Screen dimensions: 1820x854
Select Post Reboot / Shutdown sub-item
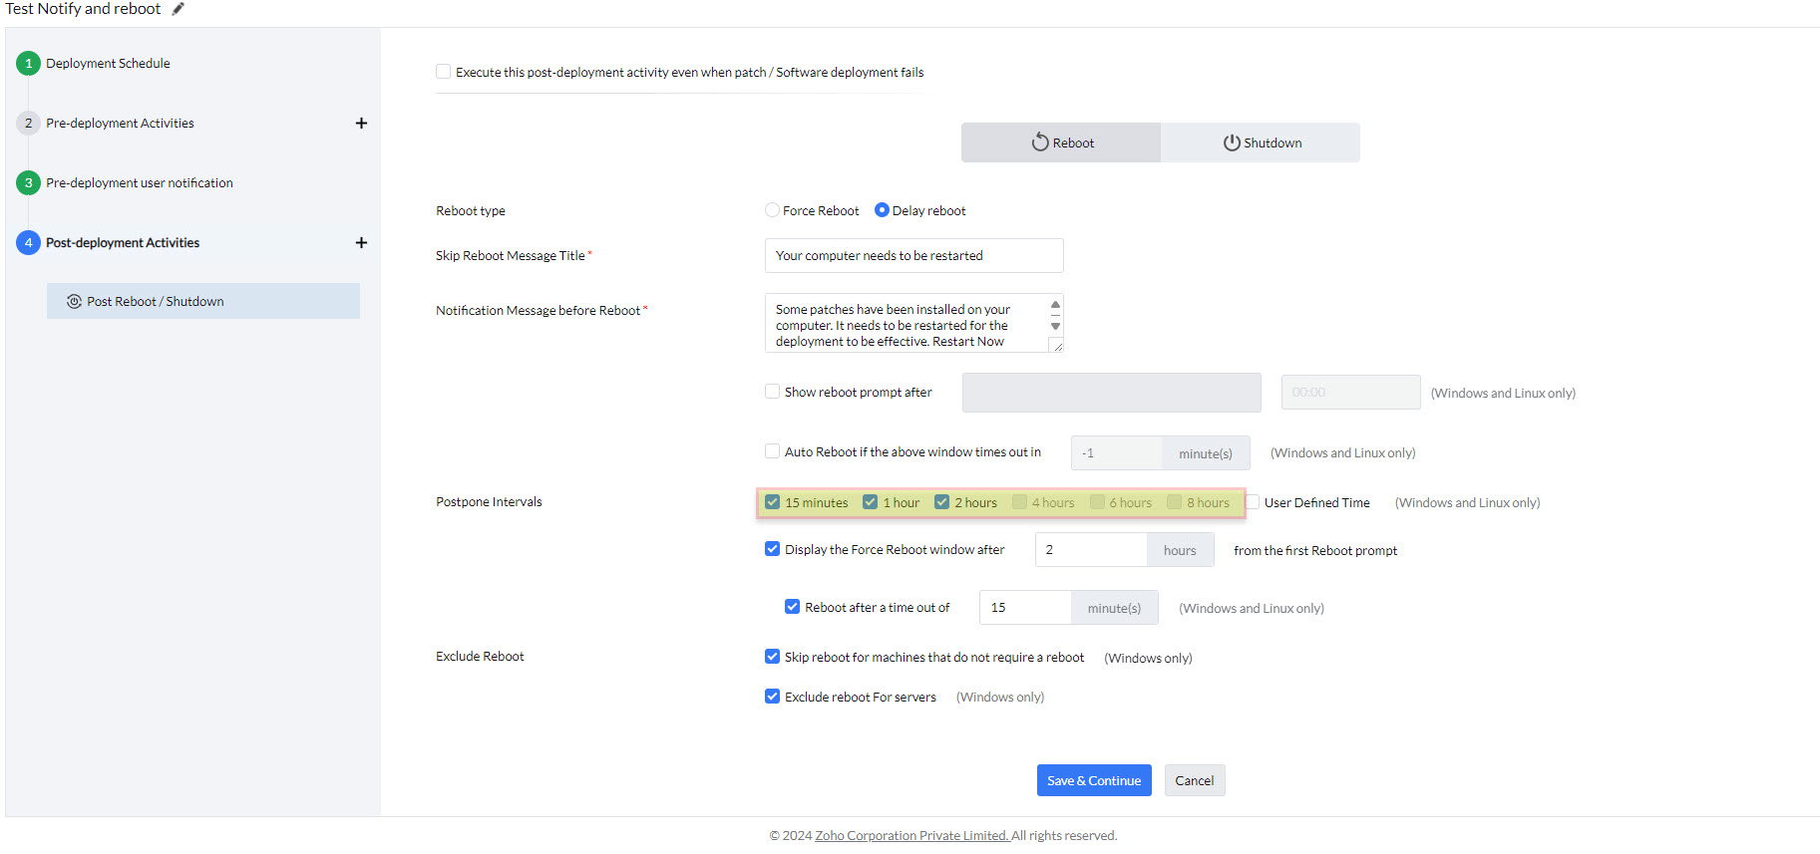(203, 301)
